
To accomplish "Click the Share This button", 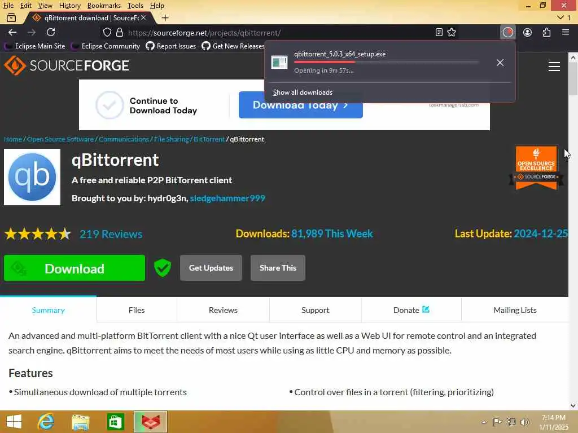I will tap(278, 268).
